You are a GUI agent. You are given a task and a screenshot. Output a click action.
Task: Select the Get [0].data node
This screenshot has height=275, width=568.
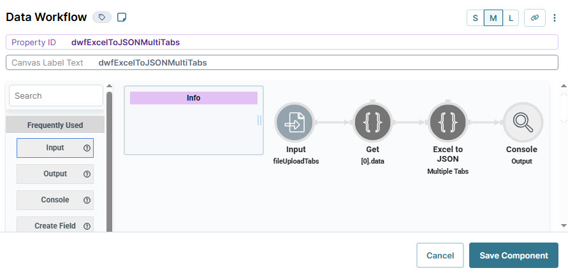coord(372,122)
